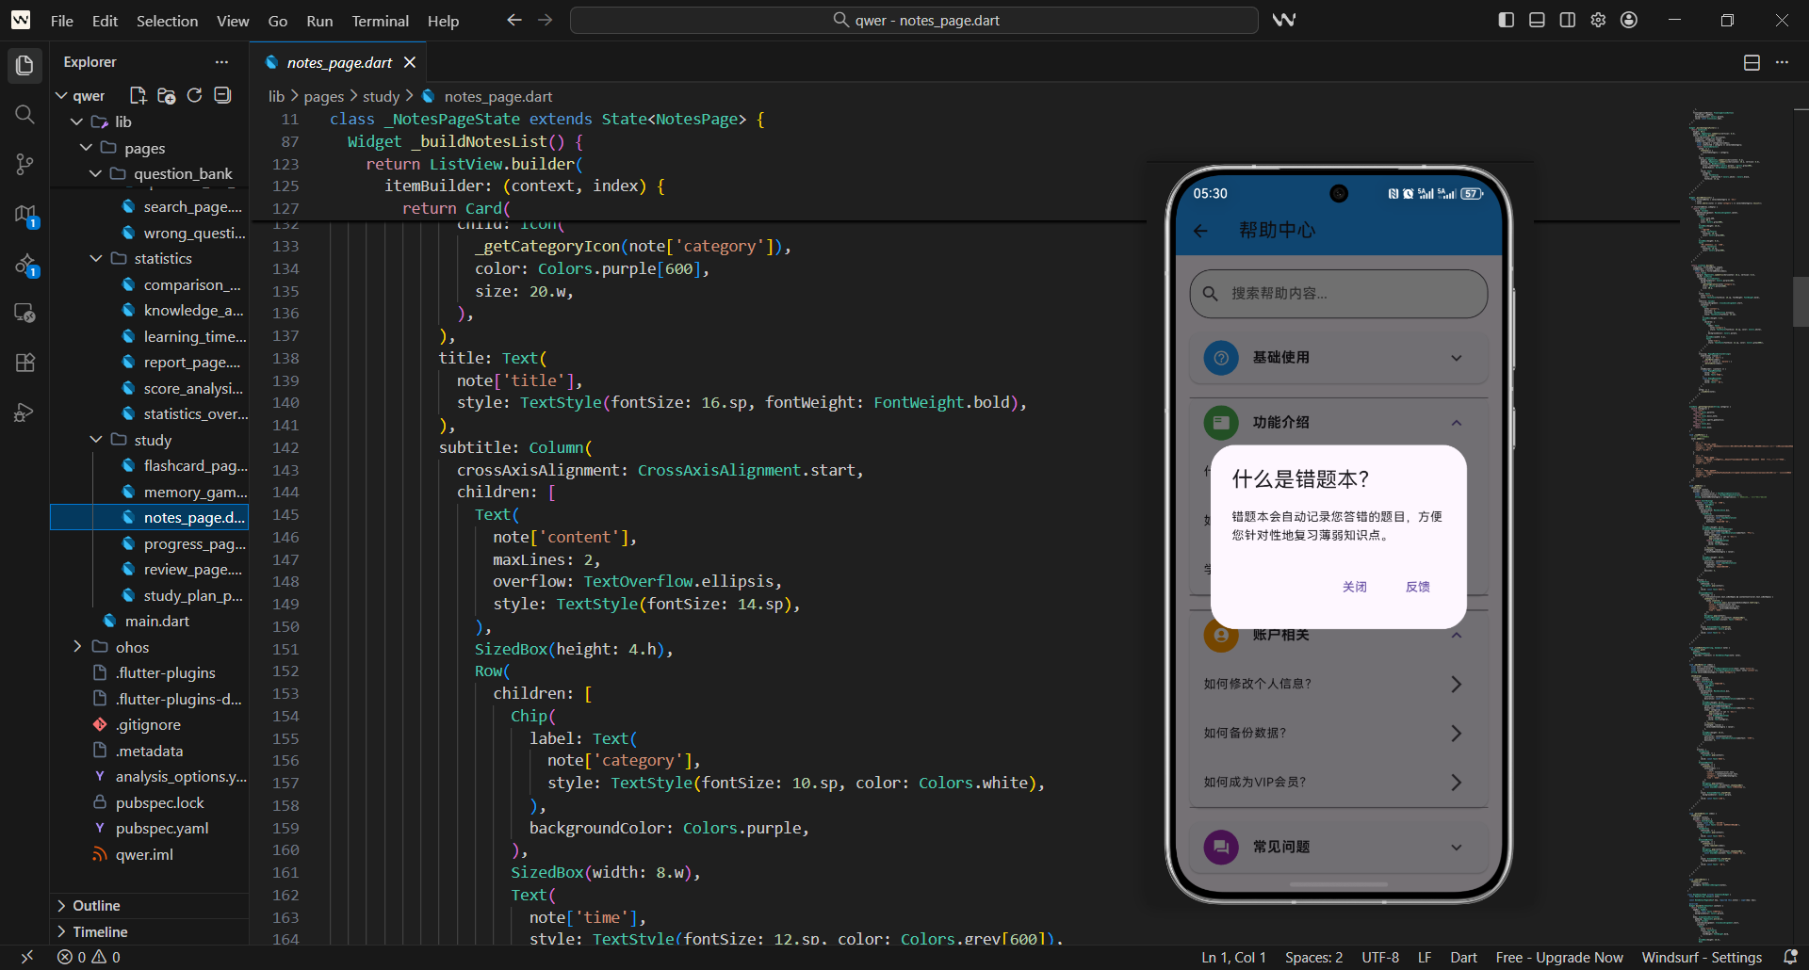Click Free - Upgrade Now in the status bar
The image size is (1809, 970).
tap(1560, 957)
